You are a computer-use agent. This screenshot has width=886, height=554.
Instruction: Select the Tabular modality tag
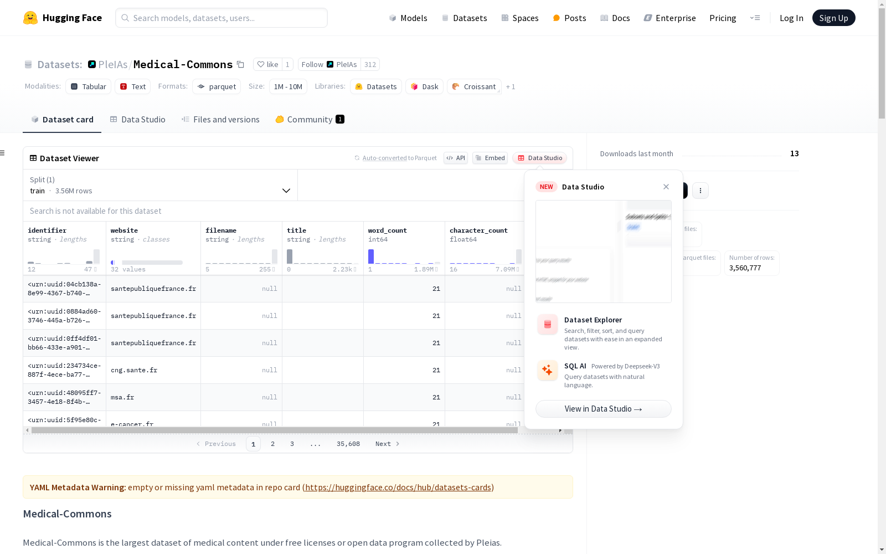[x=89, y=86]
